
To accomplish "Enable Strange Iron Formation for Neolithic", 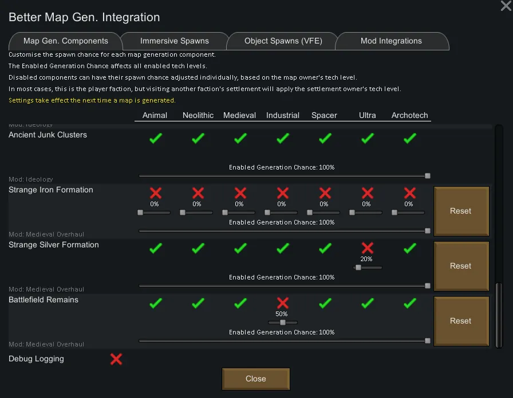I will coord(198,193).
